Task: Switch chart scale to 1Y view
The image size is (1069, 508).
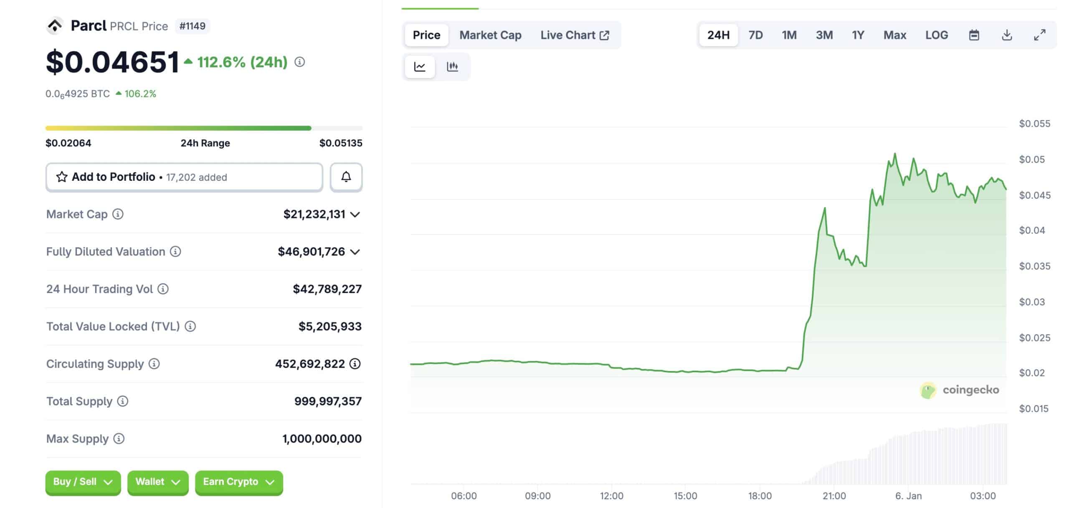Action: pyautogui.click(x=858, y=35)
